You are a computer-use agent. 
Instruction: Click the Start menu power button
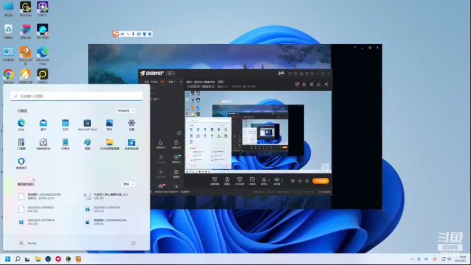134,243
